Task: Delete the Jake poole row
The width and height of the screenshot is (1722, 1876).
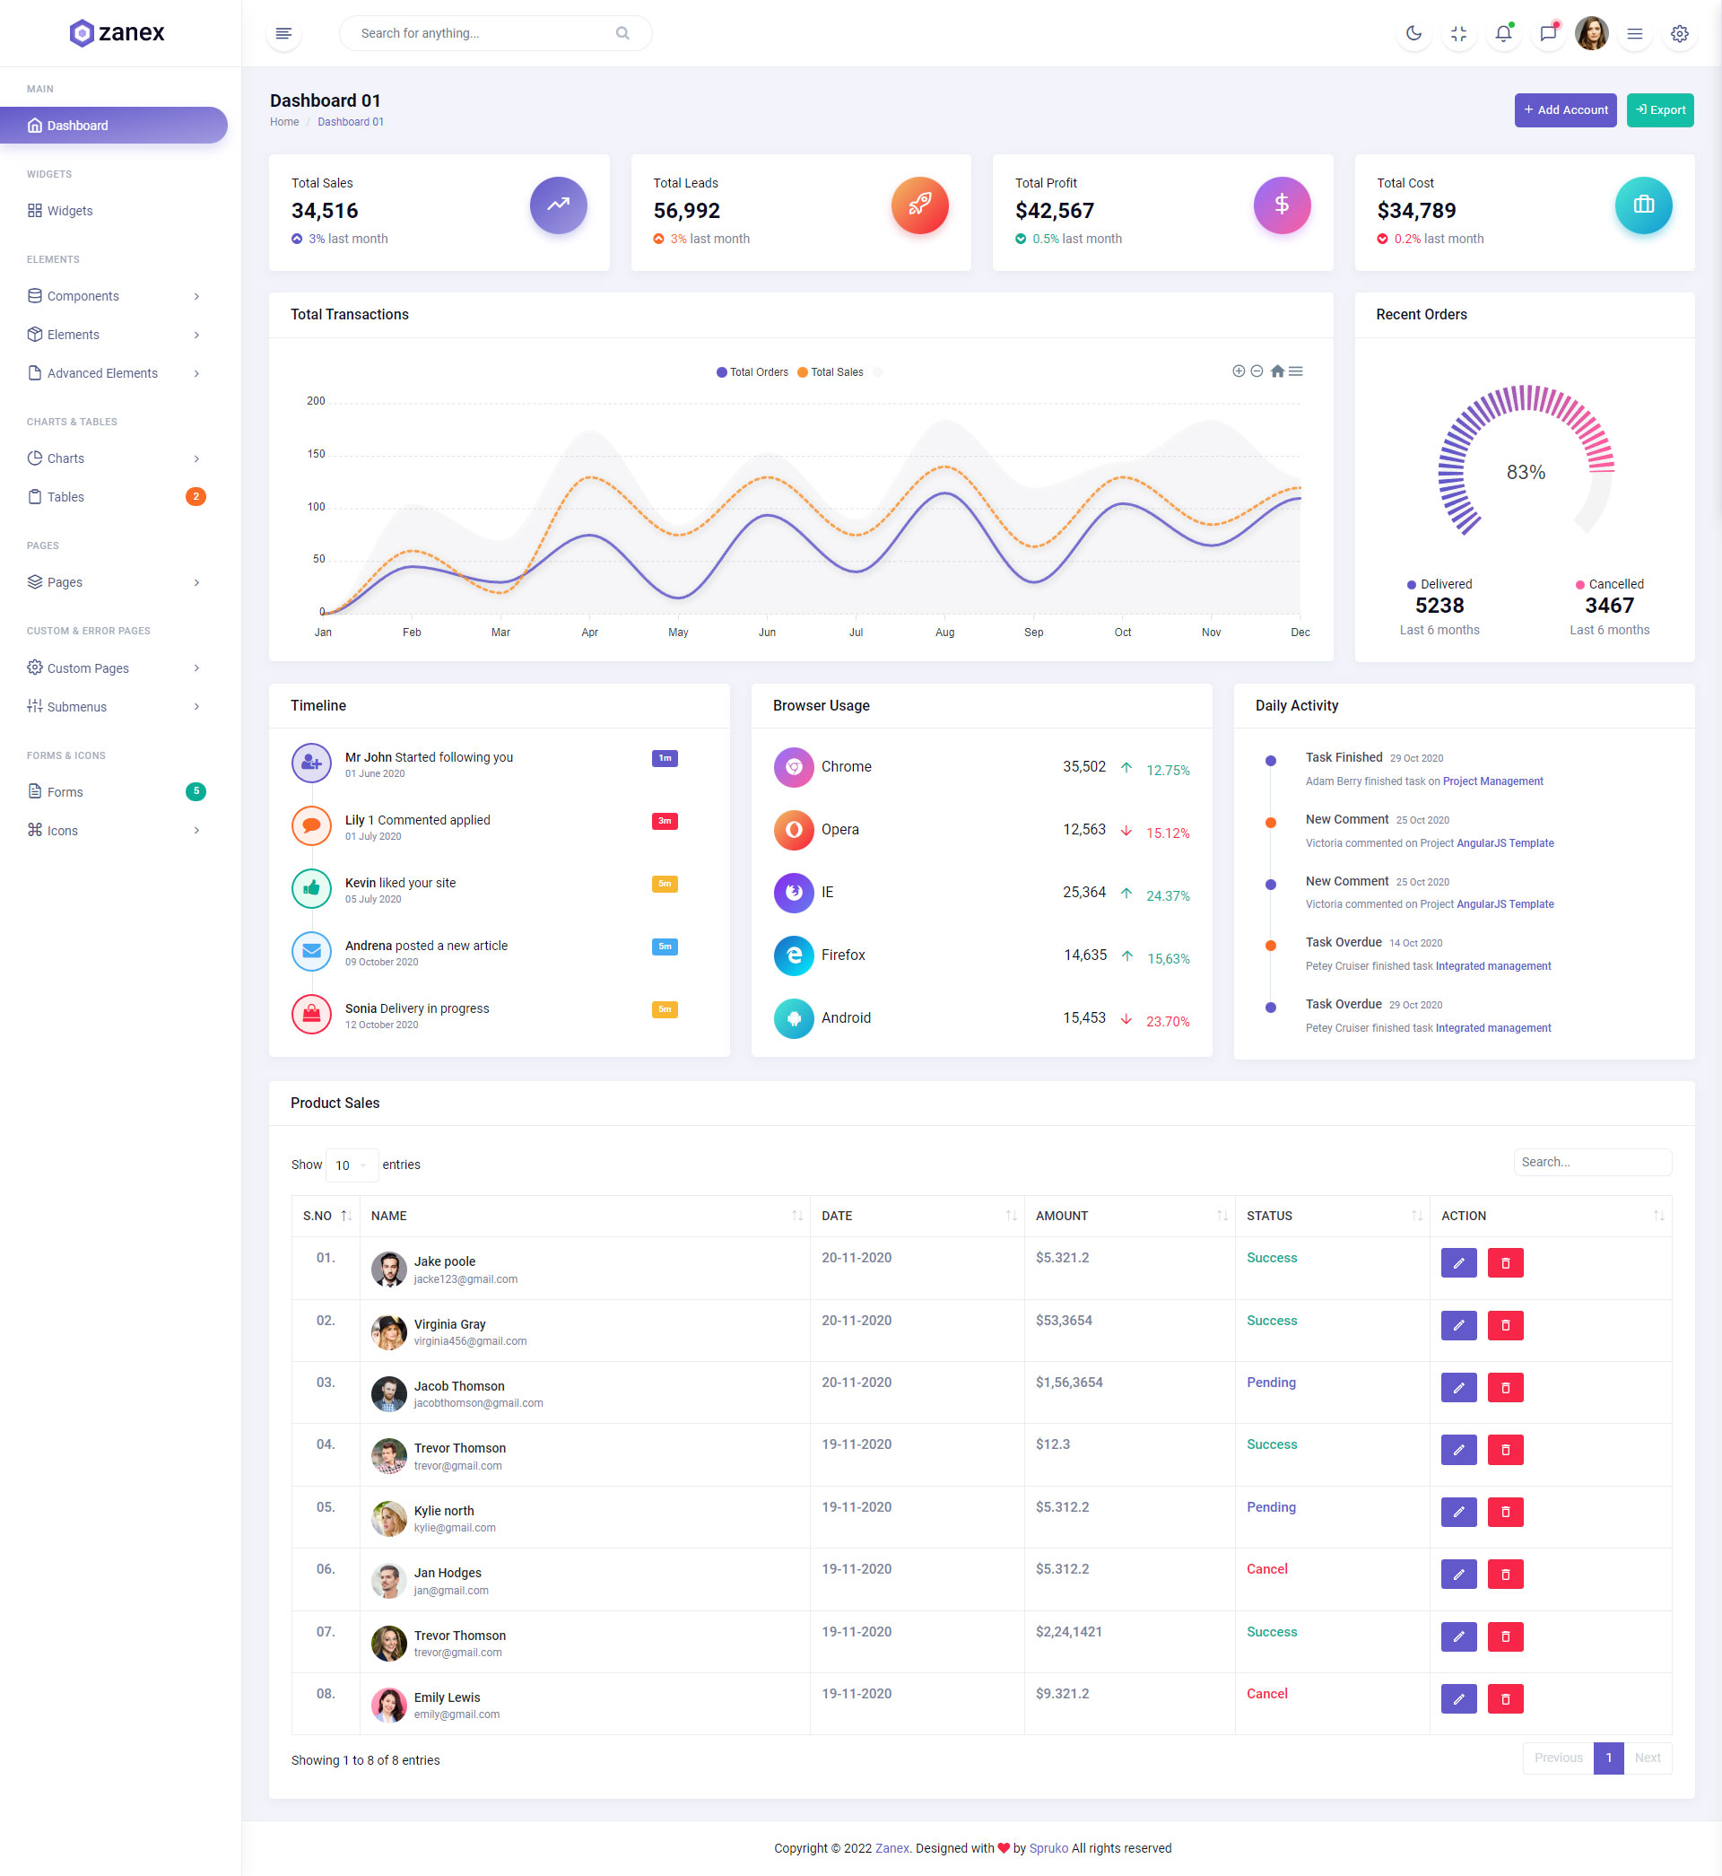Action: [x=1505, y=1263]
